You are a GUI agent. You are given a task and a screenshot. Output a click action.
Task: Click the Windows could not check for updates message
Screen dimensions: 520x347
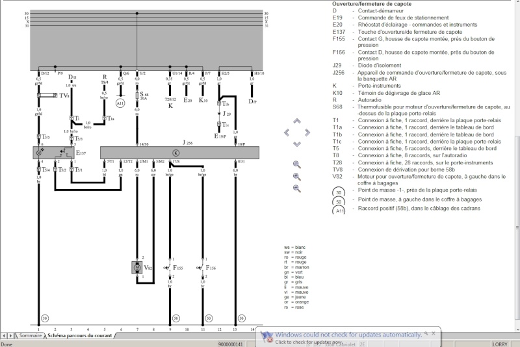[348, 335]
